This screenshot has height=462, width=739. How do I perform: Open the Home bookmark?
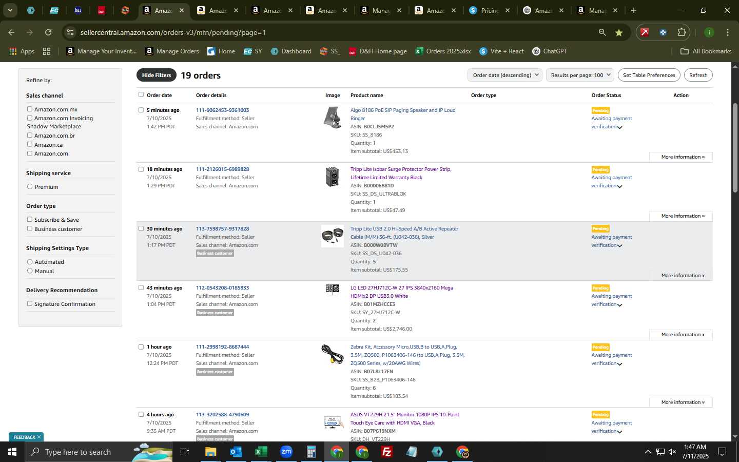(221, 51)
